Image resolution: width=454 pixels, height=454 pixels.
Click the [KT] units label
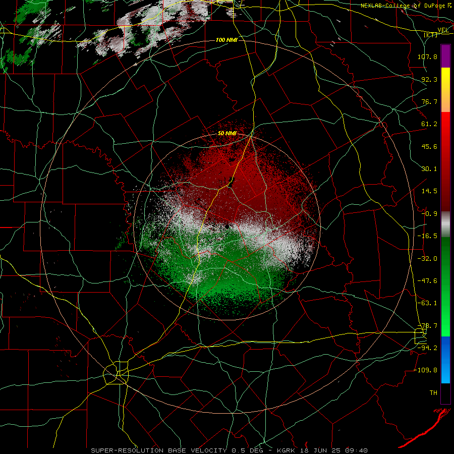click(x=430, y=35)
